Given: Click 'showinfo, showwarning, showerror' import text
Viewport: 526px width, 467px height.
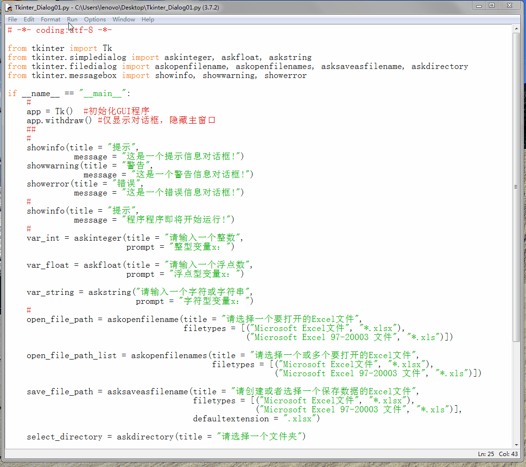Looking at the screenshot, I should click(x=231, y=76).
